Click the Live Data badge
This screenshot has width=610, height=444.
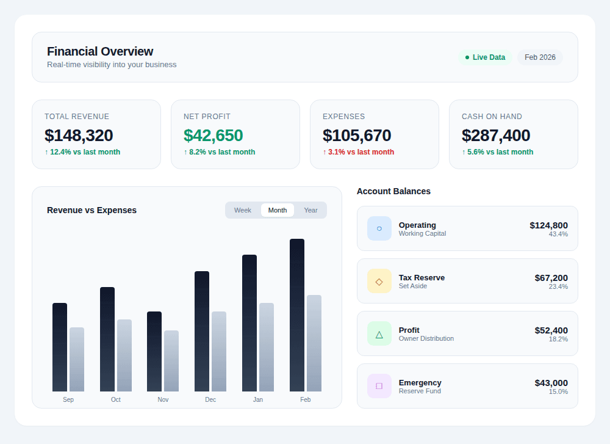485,57
